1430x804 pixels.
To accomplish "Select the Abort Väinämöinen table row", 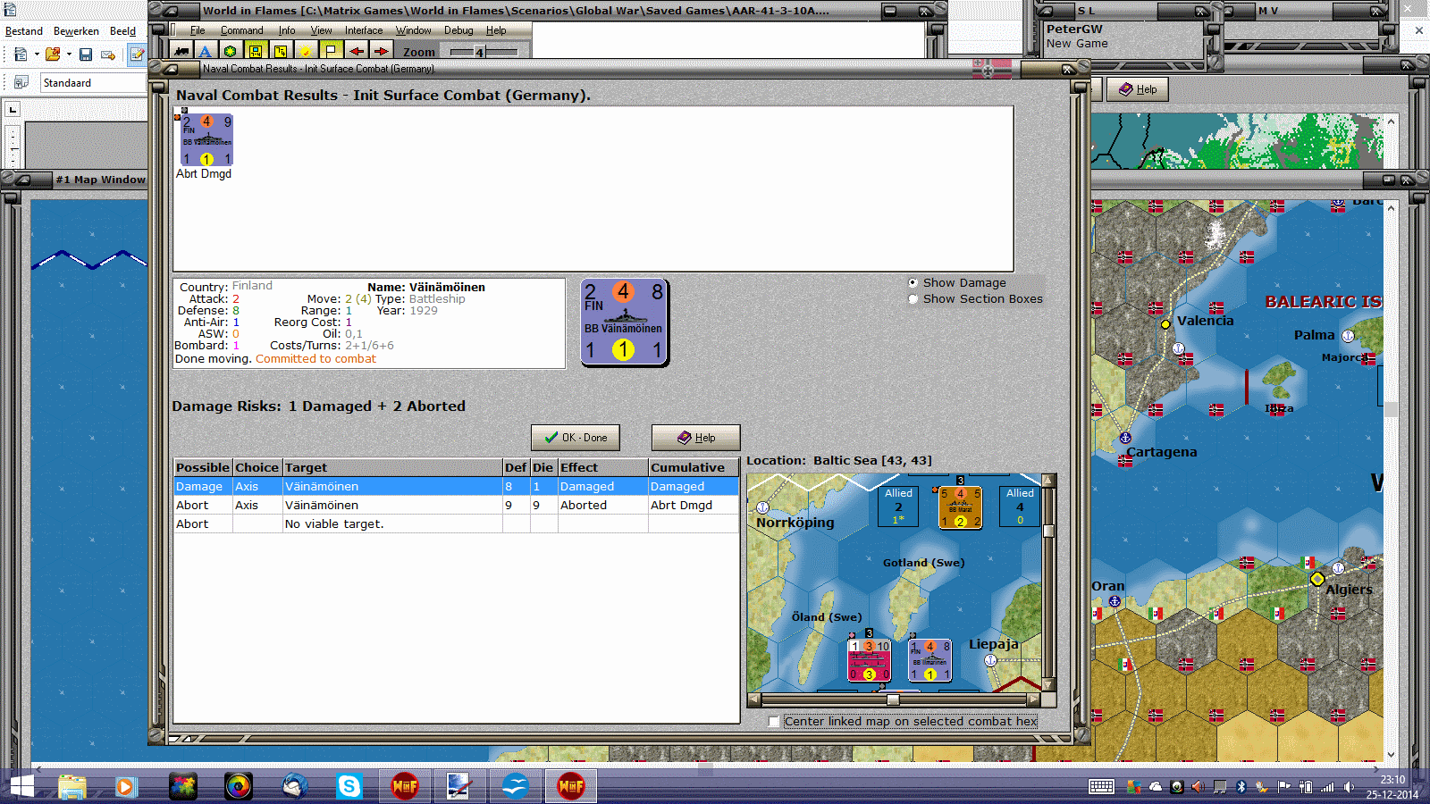I will 456,505.
